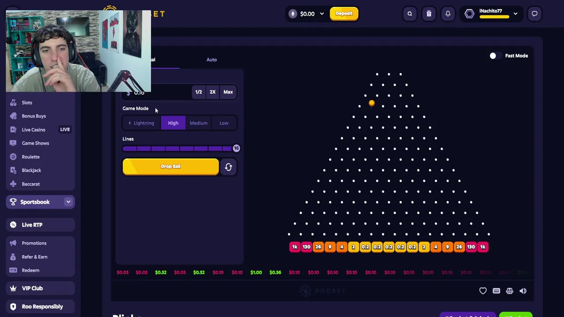Click the right 130 multiplier bucket

471,247
